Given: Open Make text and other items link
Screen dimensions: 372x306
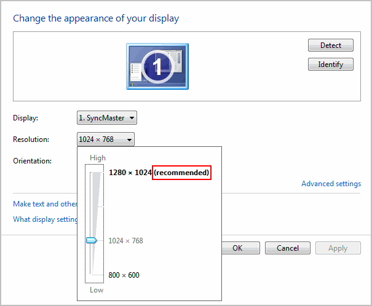Looking at the screenshot, I should click(45, 204).
